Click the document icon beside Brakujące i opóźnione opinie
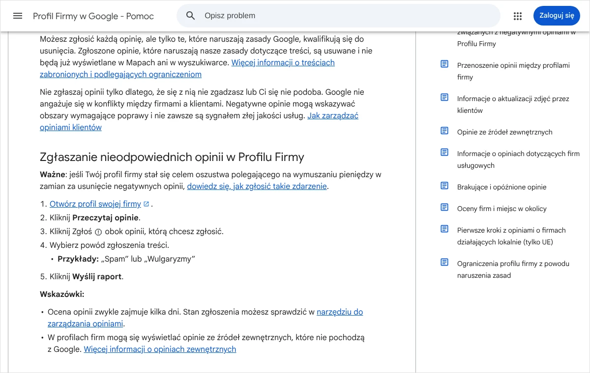Screen dimensions: 590x373 point(444,186)
